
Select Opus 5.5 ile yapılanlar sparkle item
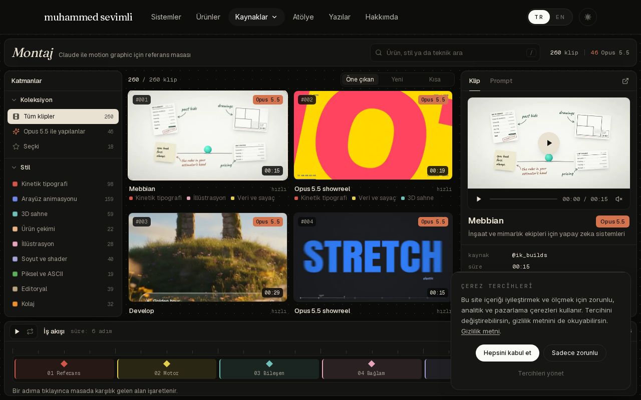[x=63, y=131]
